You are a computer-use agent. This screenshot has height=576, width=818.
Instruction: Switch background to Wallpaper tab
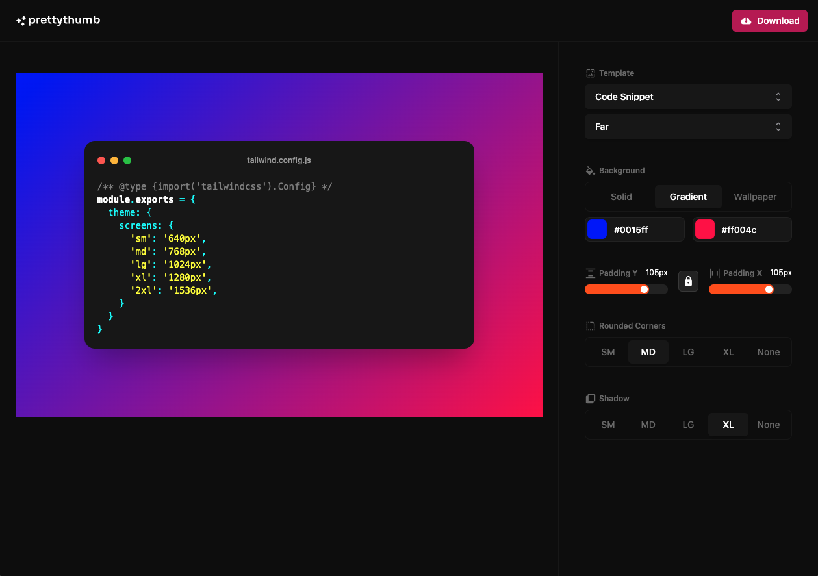pos(755,197)
